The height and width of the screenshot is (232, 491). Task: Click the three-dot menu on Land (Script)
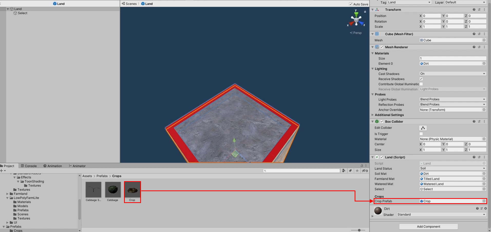(x=485, y=157)
